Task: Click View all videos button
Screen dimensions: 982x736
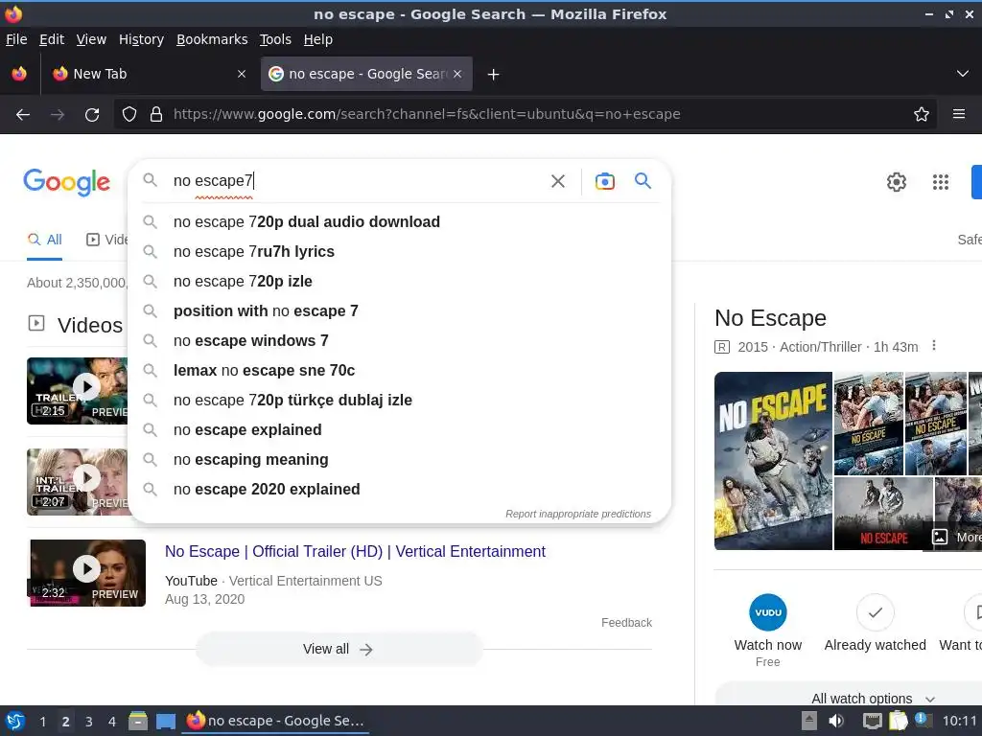Action: 339,649
